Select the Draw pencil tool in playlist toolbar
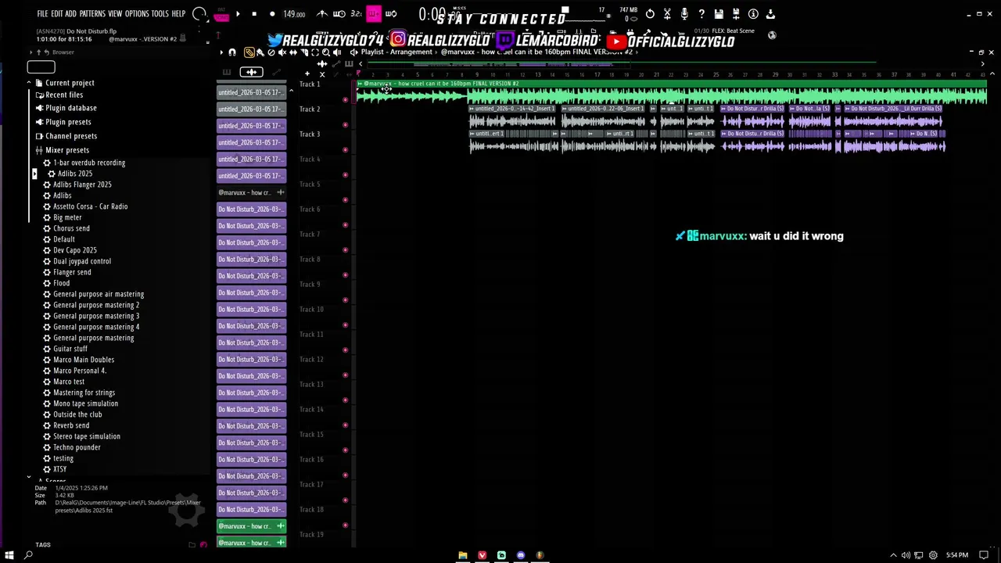The width and height of the screenshot is (1001, 563). [249, 52]
